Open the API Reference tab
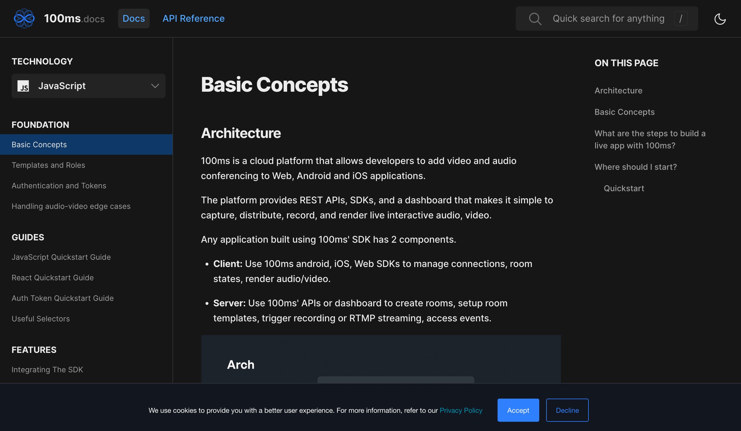741x431 pixels. coord(193,19)
